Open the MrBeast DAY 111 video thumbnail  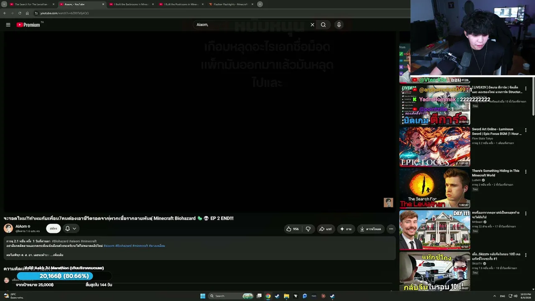[435, 230]
